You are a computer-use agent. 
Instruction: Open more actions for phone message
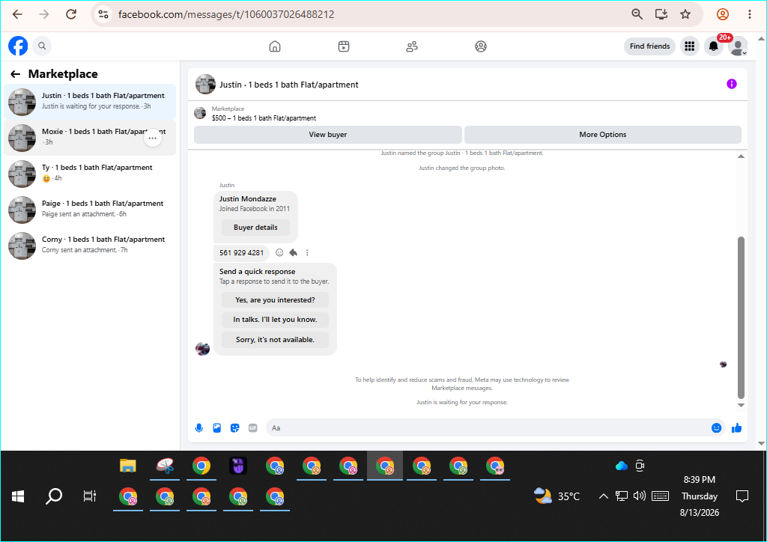pyautogui.click(x=307, y=253)
